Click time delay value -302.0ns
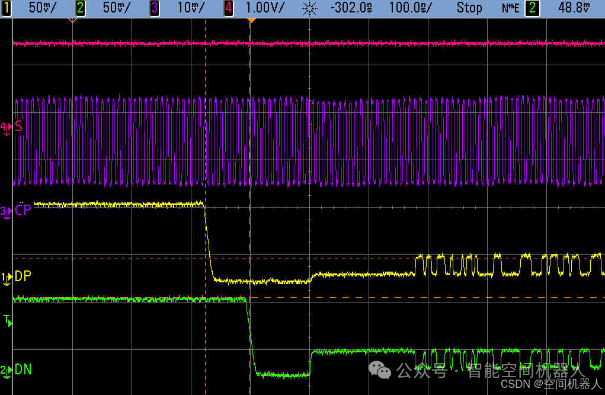Screen dimensions: 605x395 [351, 8]
